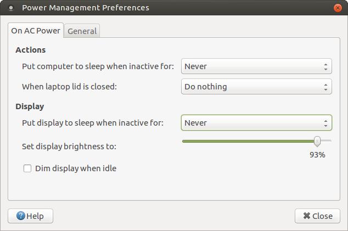Click arrows on computer sleep combo box
The height and width of the screenshot is (231, 348).
[325, 66]
